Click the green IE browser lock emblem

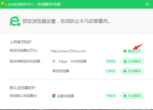click(15, 21)
